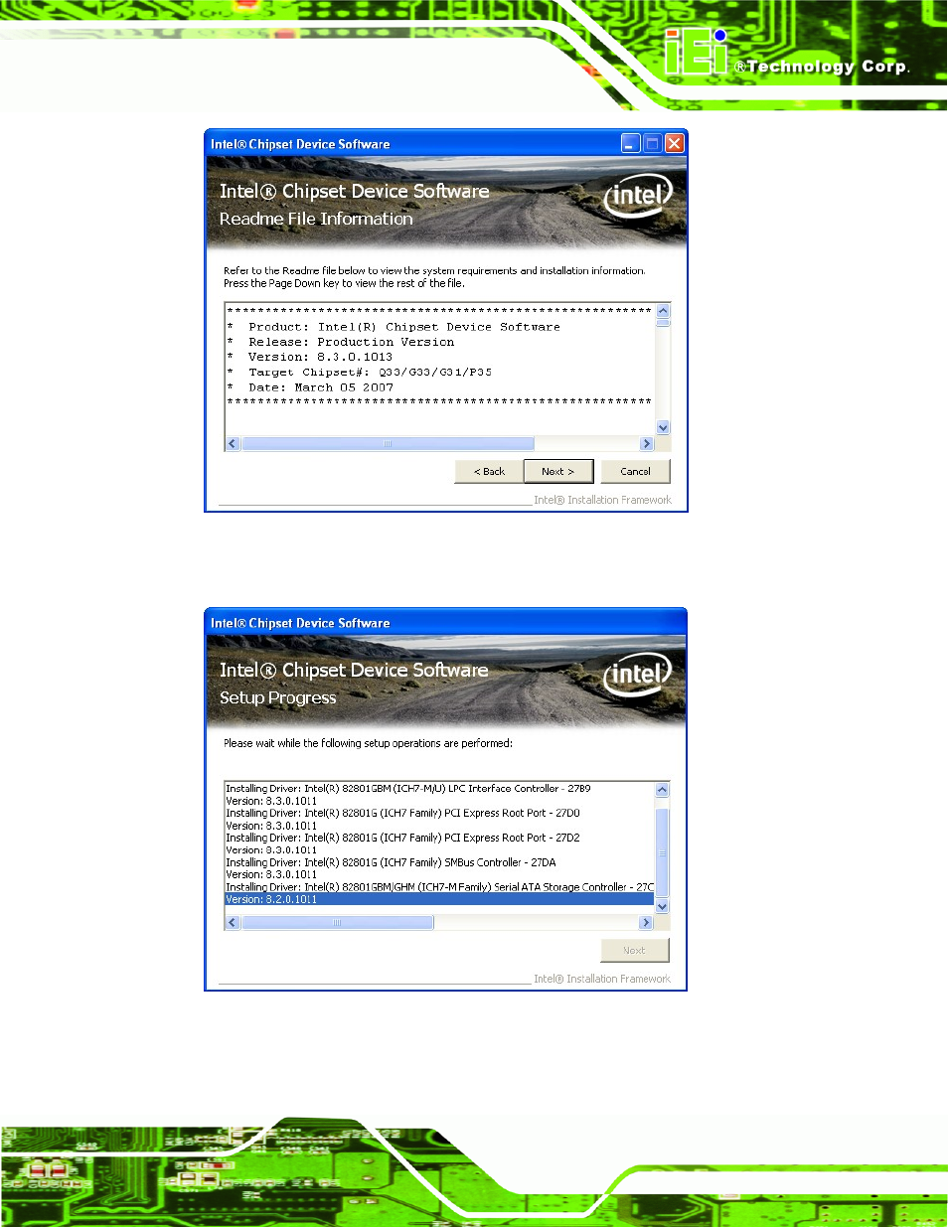948x1227 pixels.
Task: Click the Readme horizontal scrollbar right arrow
Action: point(647,444)
